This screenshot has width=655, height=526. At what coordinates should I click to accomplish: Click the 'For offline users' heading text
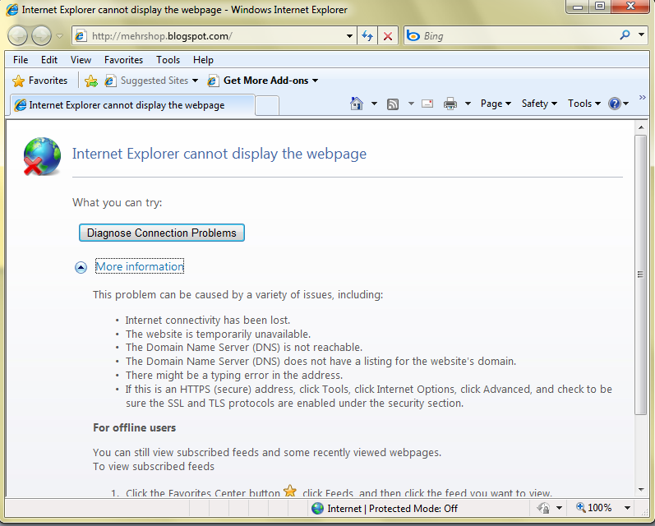tap(135, 428)
